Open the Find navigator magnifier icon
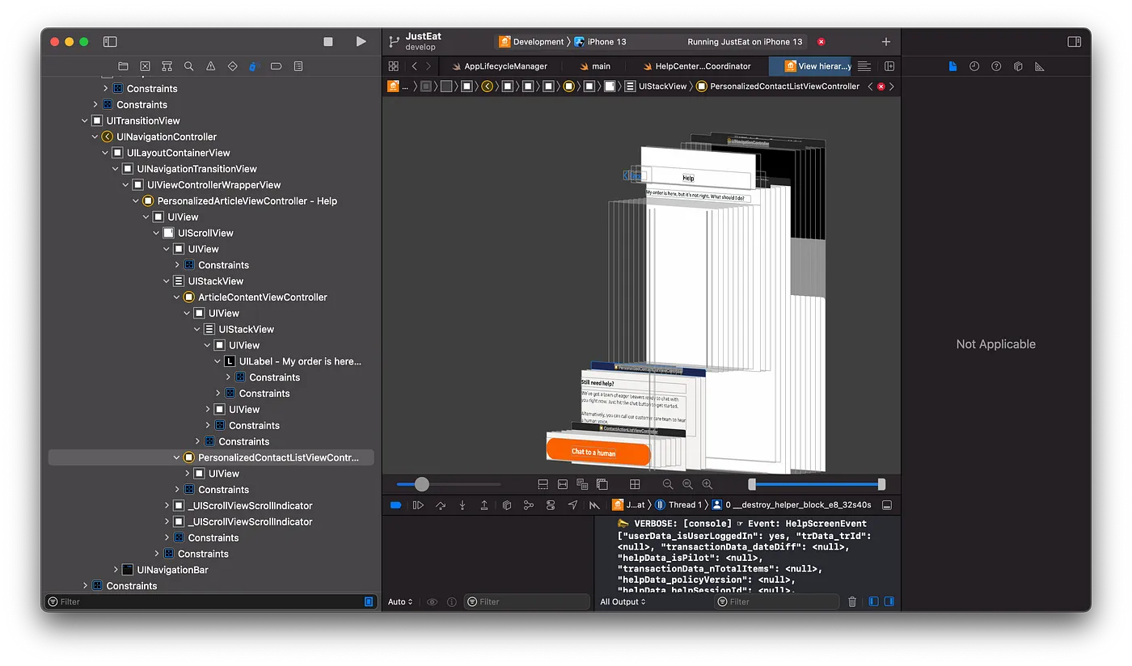Viewport: 1132px width, 666px height. tap(188, 66)
